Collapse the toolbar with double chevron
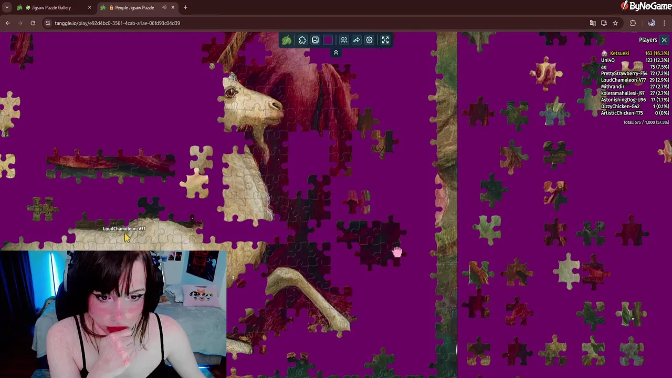The width and height of the screenshot is (672, 378). pos(336,52)
